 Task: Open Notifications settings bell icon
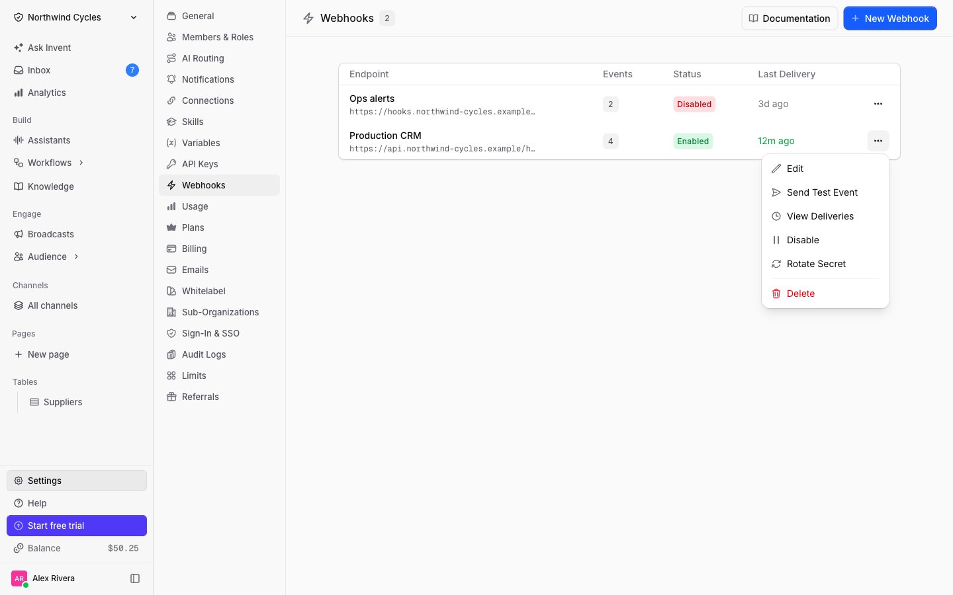[x=171, y=79]
